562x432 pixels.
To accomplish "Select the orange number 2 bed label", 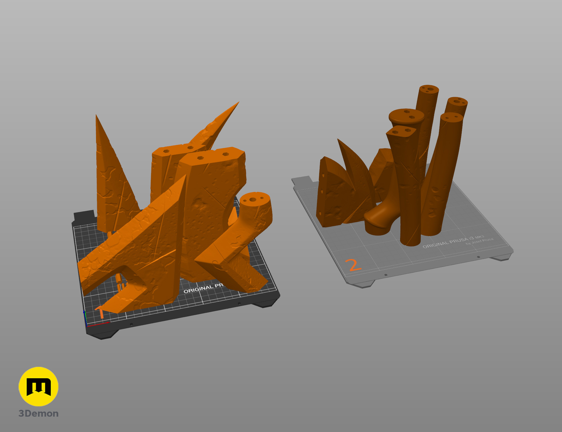I will click(353, 265).
